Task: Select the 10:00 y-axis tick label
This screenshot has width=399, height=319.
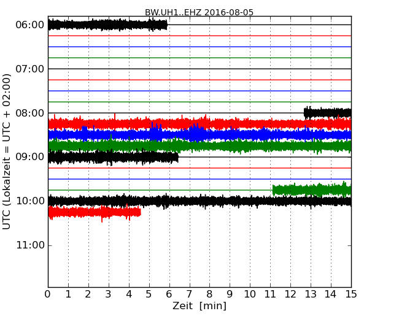Action: click(29, 201)
